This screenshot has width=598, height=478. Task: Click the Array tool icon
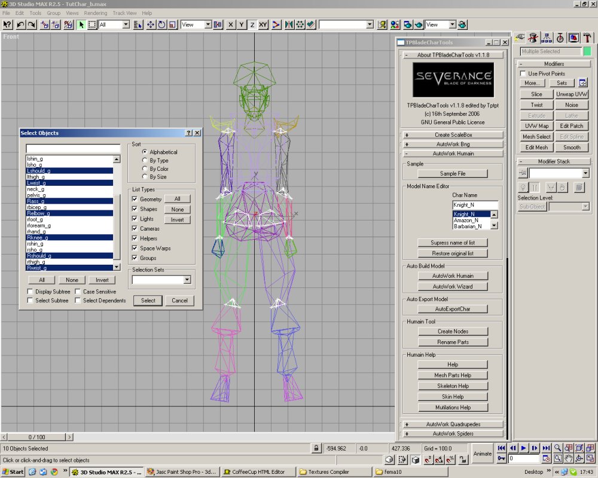[300, 24]
